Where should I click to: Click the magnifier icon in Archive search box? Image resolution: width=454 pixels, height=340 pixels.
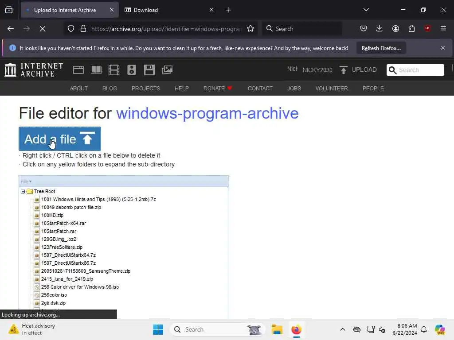(x=392, y=70)
